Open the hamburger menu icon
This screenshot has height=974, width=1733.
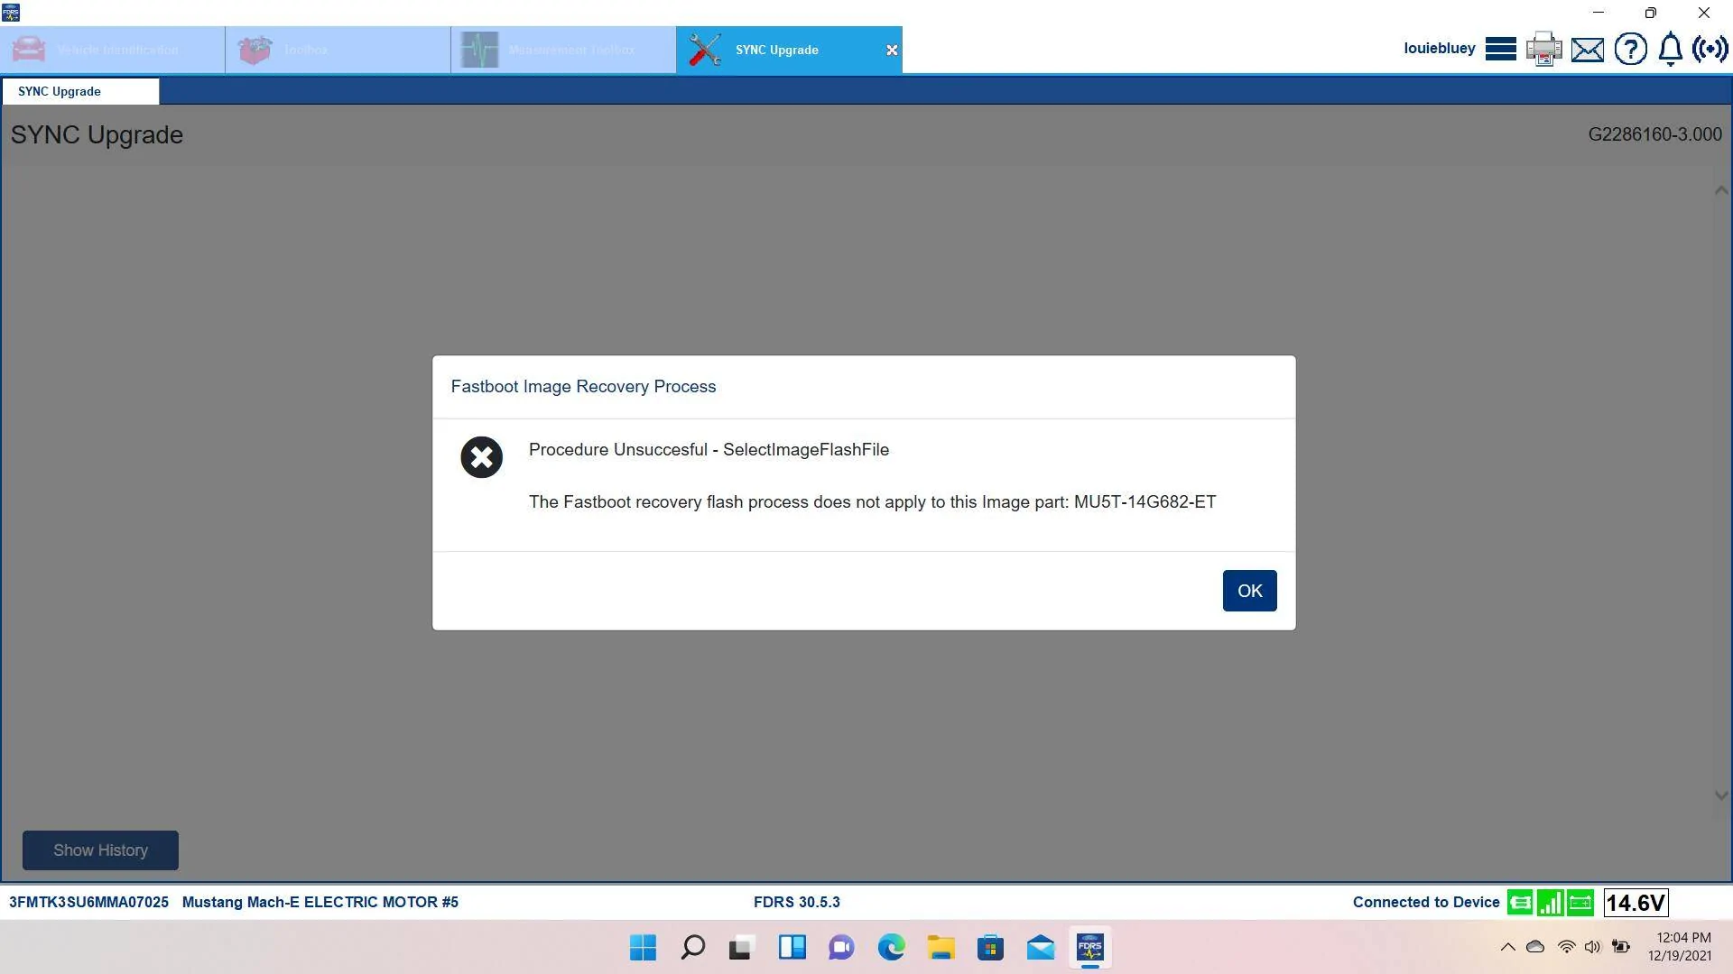tap(1500, 49)
